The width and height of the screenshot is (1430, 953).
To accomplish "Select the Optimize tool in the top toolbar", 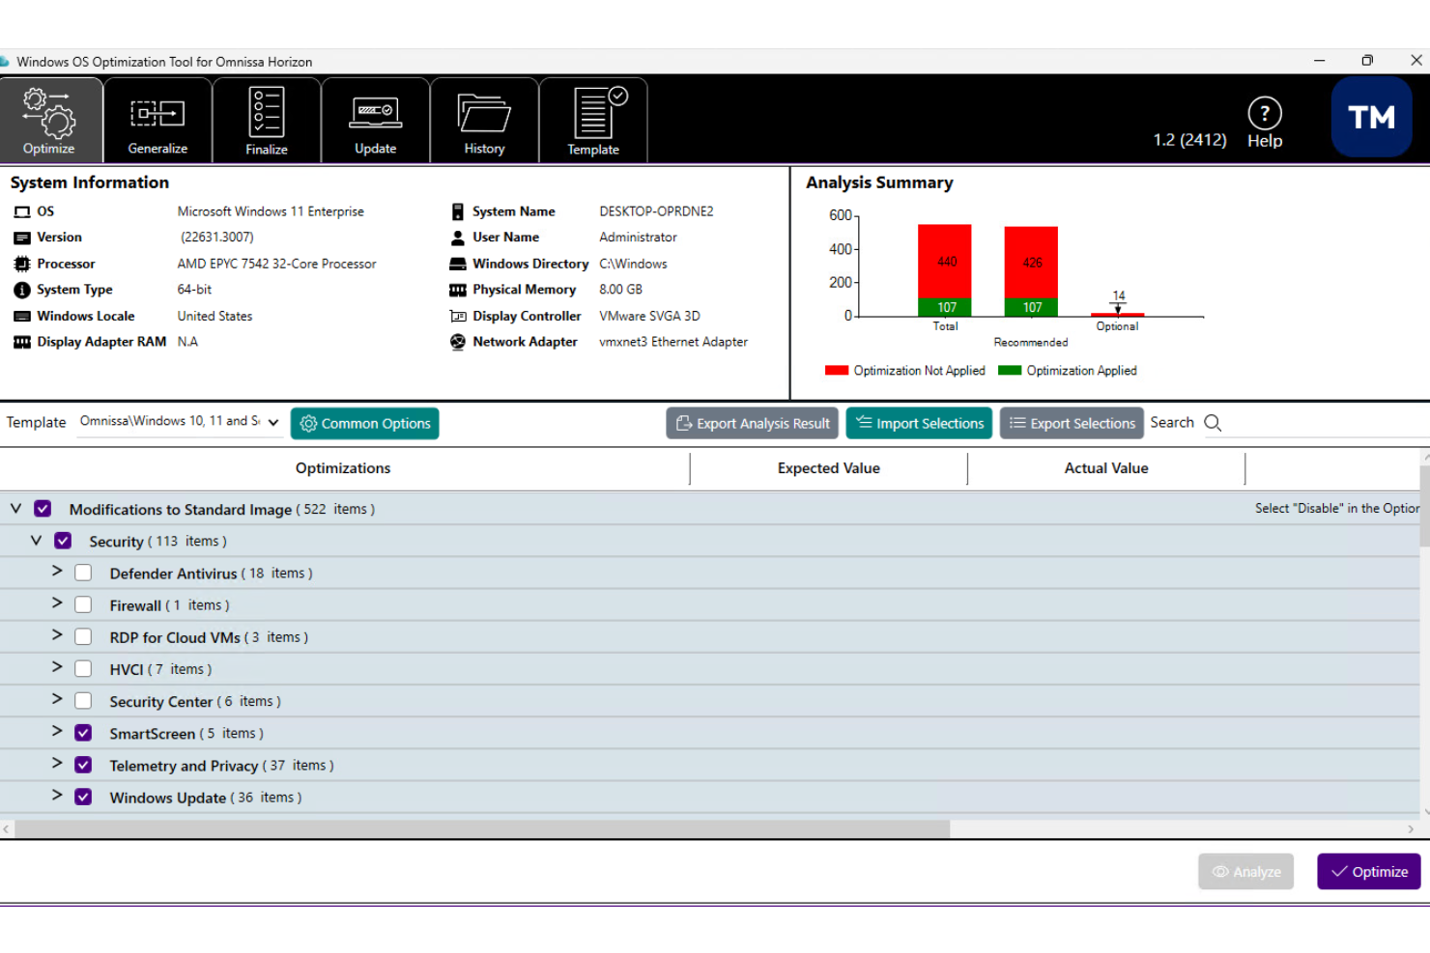I will tap(50, 119).
